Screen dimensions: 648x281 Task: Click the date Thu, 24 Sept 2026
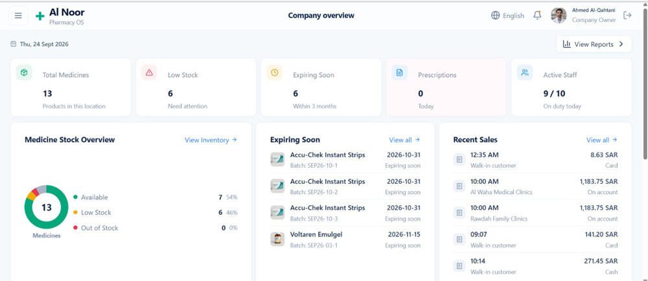[44, 44]
